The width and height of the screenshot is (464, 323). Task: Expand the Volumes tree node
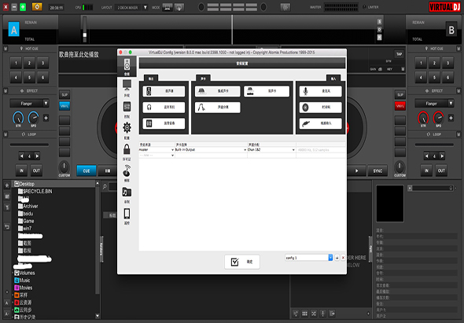coord(13,273)
